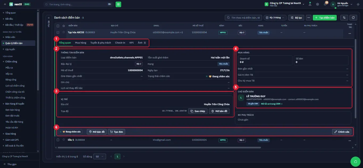
Task: Open the rows-per-page 50 dropdown
Action: (x=100, y=157)
